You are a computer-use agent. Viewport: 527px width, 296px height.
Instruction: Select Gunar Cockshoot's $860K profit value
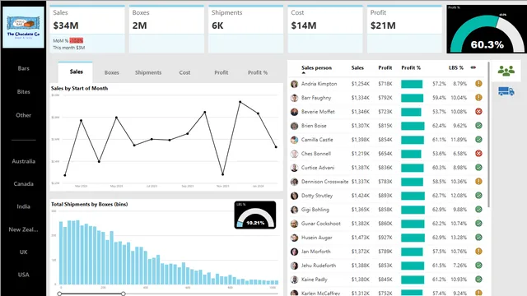coord(385,224)
